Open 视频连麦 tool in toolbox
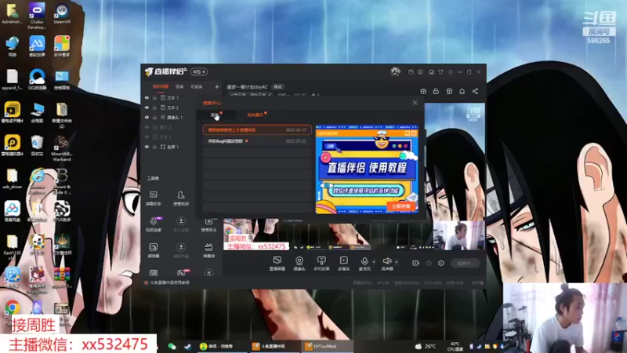This screenshot has height=353, width=627. tap(153, 224)
